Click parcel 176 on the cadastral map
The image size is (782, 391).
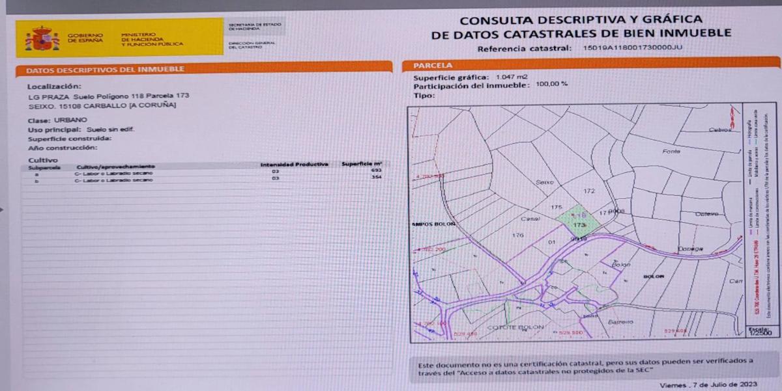518,235
